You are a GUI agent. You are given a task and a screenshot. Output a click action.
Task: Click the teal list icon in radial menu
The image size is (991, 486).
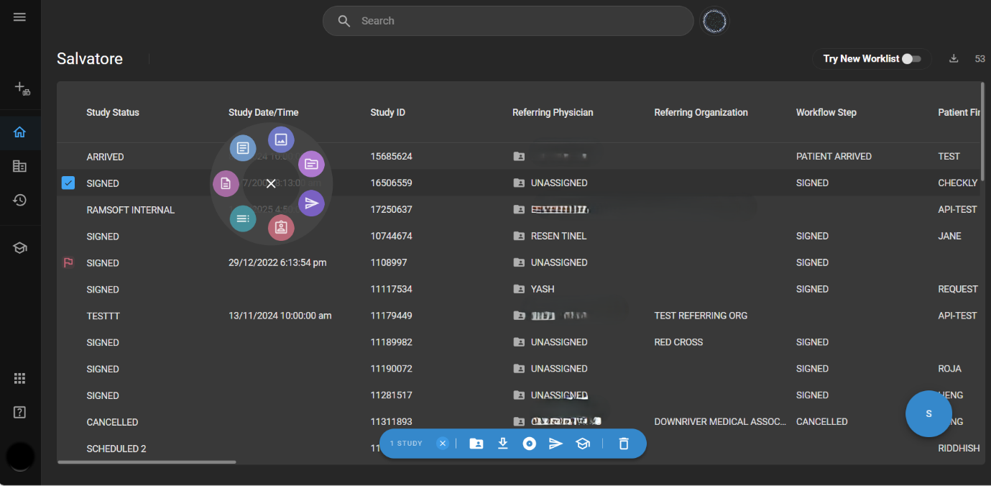[x=243, y=219]
